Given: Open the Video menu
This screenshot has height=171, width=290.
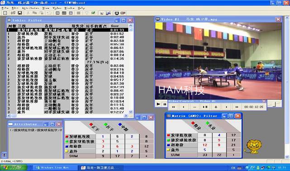Looking at the screenshot, I should (57, 8).
